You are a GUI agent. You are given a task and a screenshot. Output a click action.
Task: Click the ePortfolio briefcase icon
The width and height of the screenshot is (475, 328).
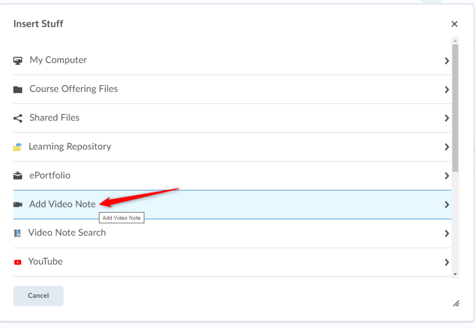tap(18, 176)
